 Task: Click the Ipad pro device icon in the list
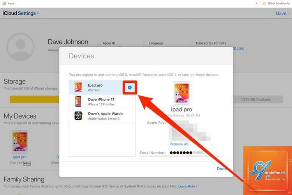coord(78,87)
